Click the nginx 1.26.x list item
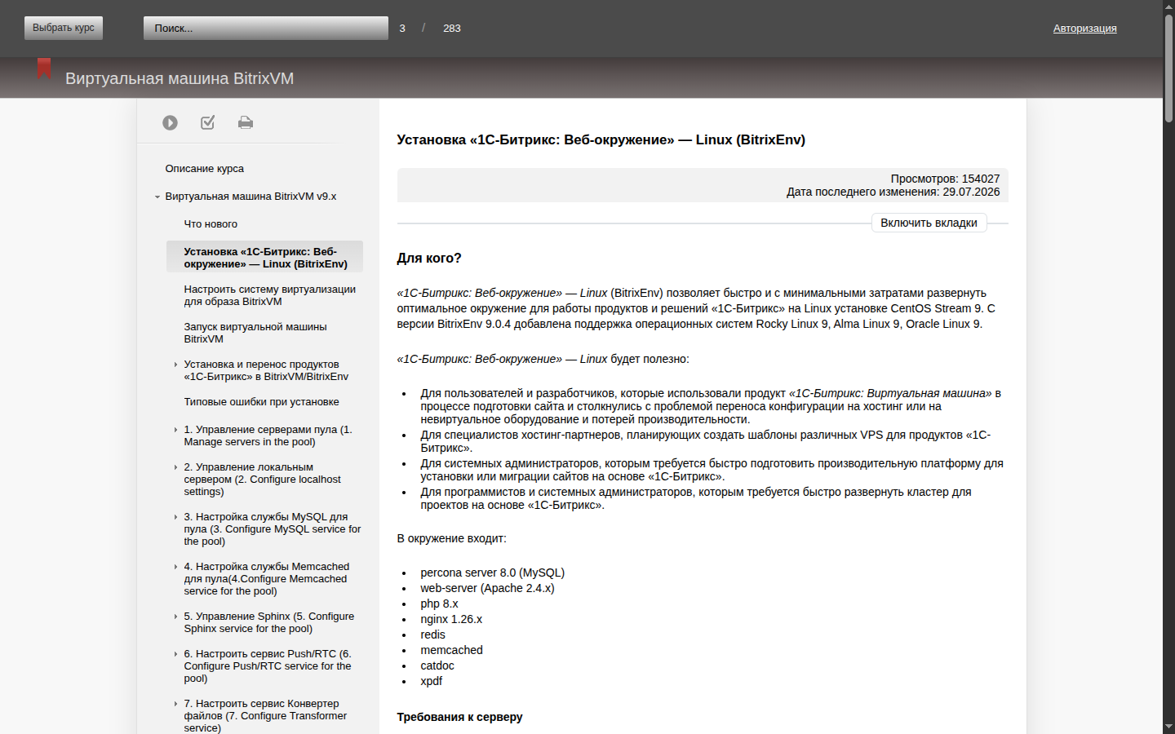 tap(451, 619)
